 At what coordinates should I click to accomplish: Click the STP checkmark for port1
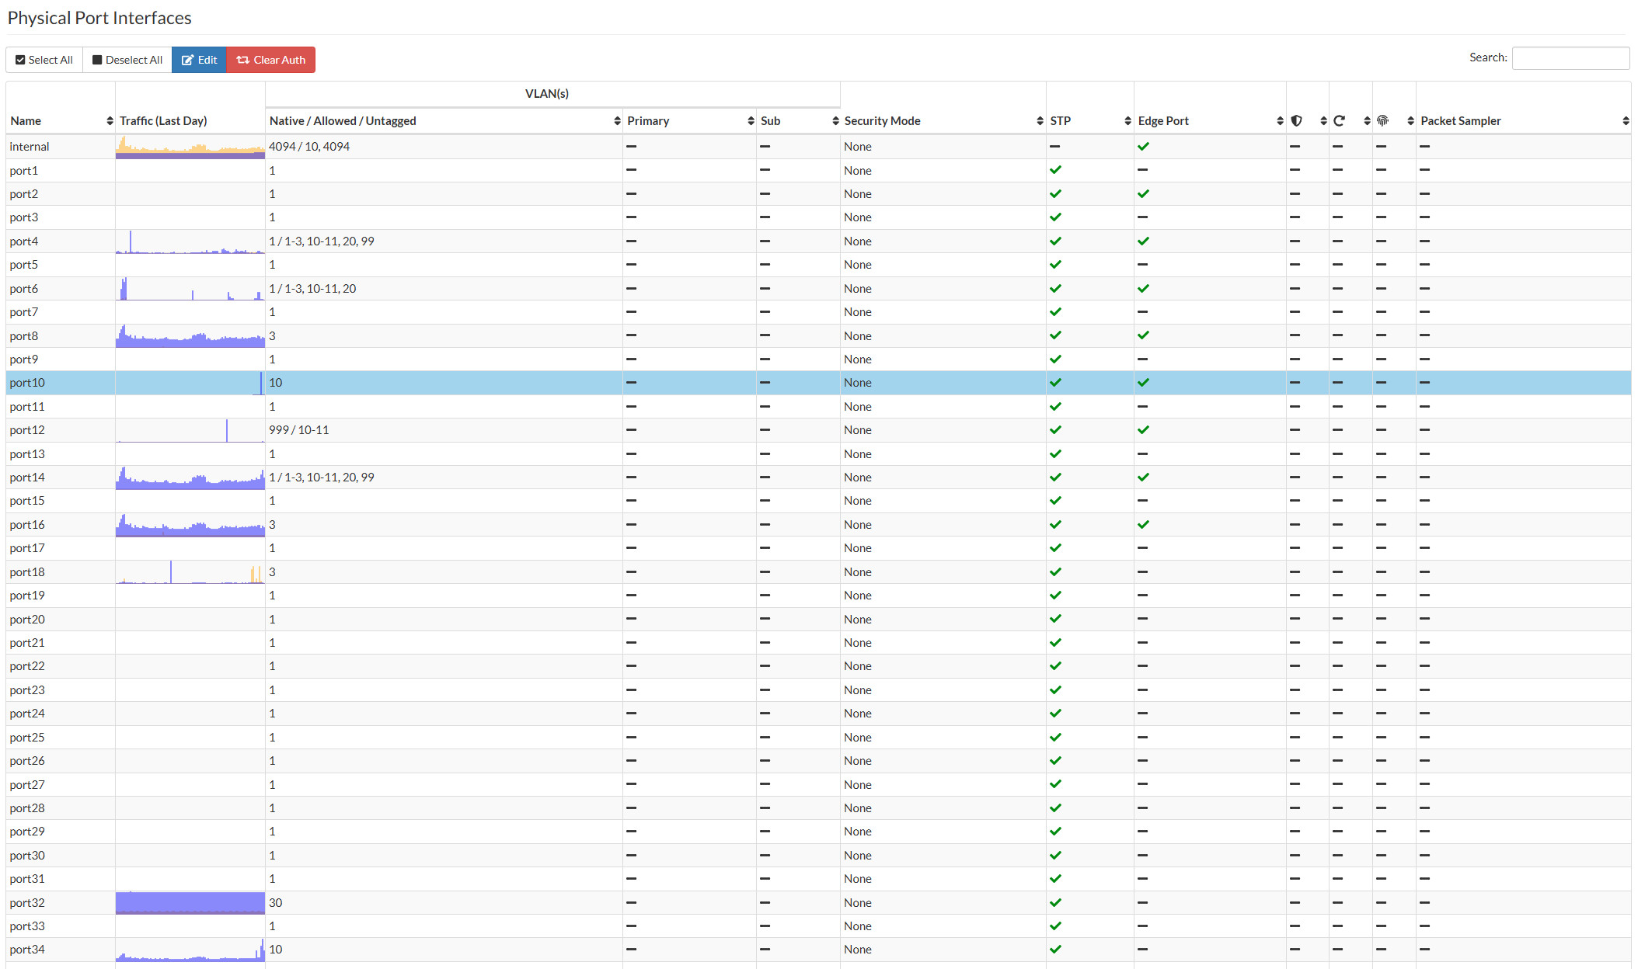click(1055, 169)
